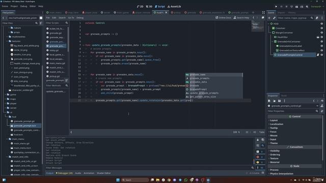Save resource icon in Inspector
The height and width of the screenshot is (183, 326).
pos(280,101)
